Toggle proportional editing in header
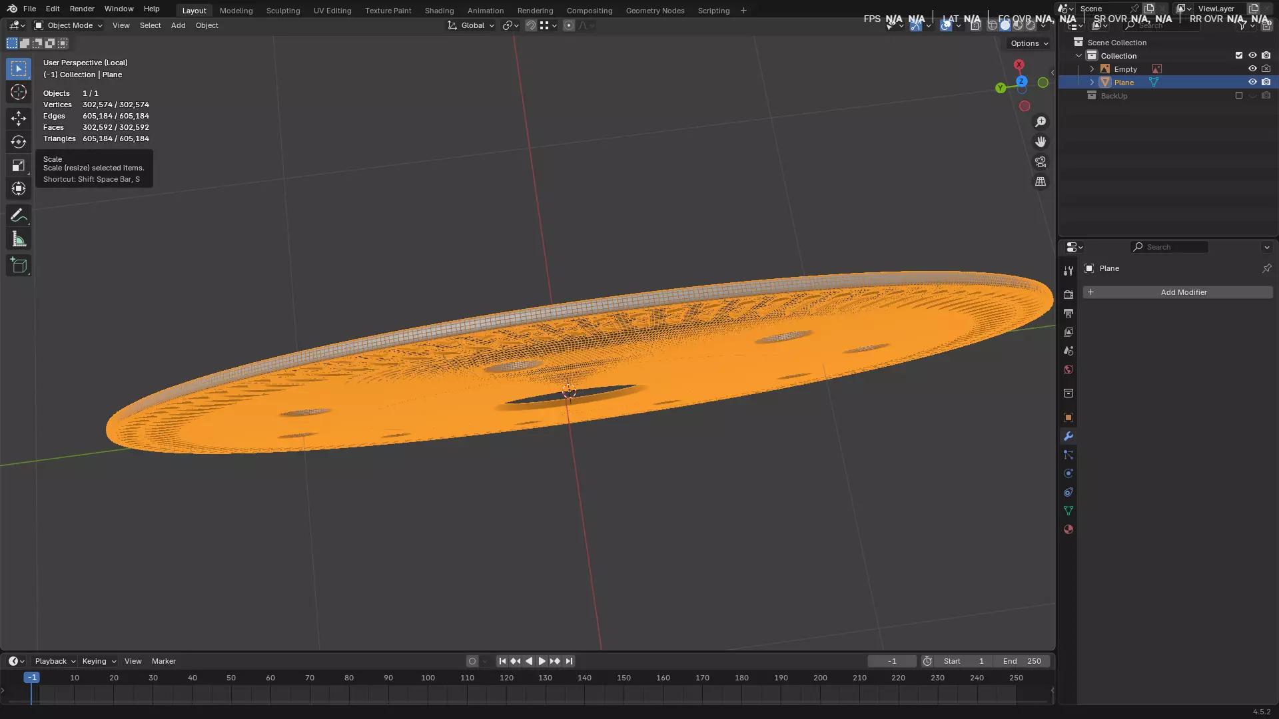The image size is (1279, 719). [568, 25]
